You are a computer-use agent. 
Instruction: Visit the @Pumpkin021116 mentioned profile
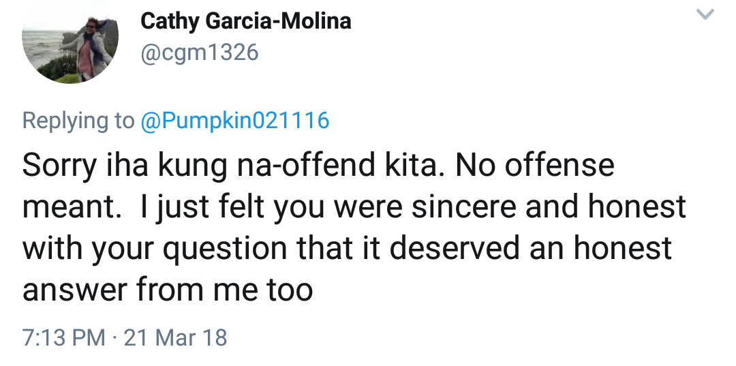tap(234, 121)
